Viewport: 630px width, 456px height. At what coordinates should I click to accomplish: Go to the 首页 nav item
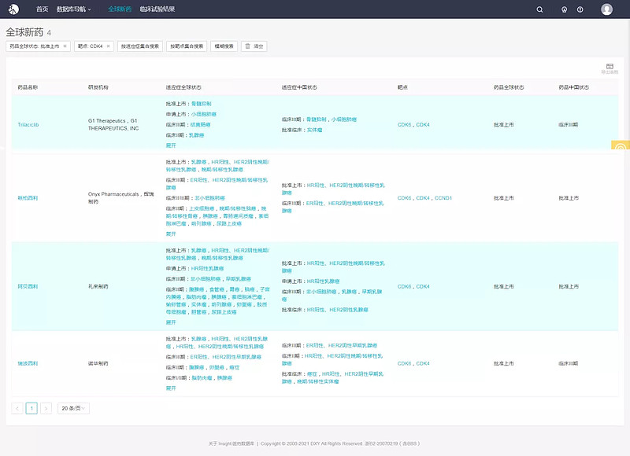(x=42, y=9)
